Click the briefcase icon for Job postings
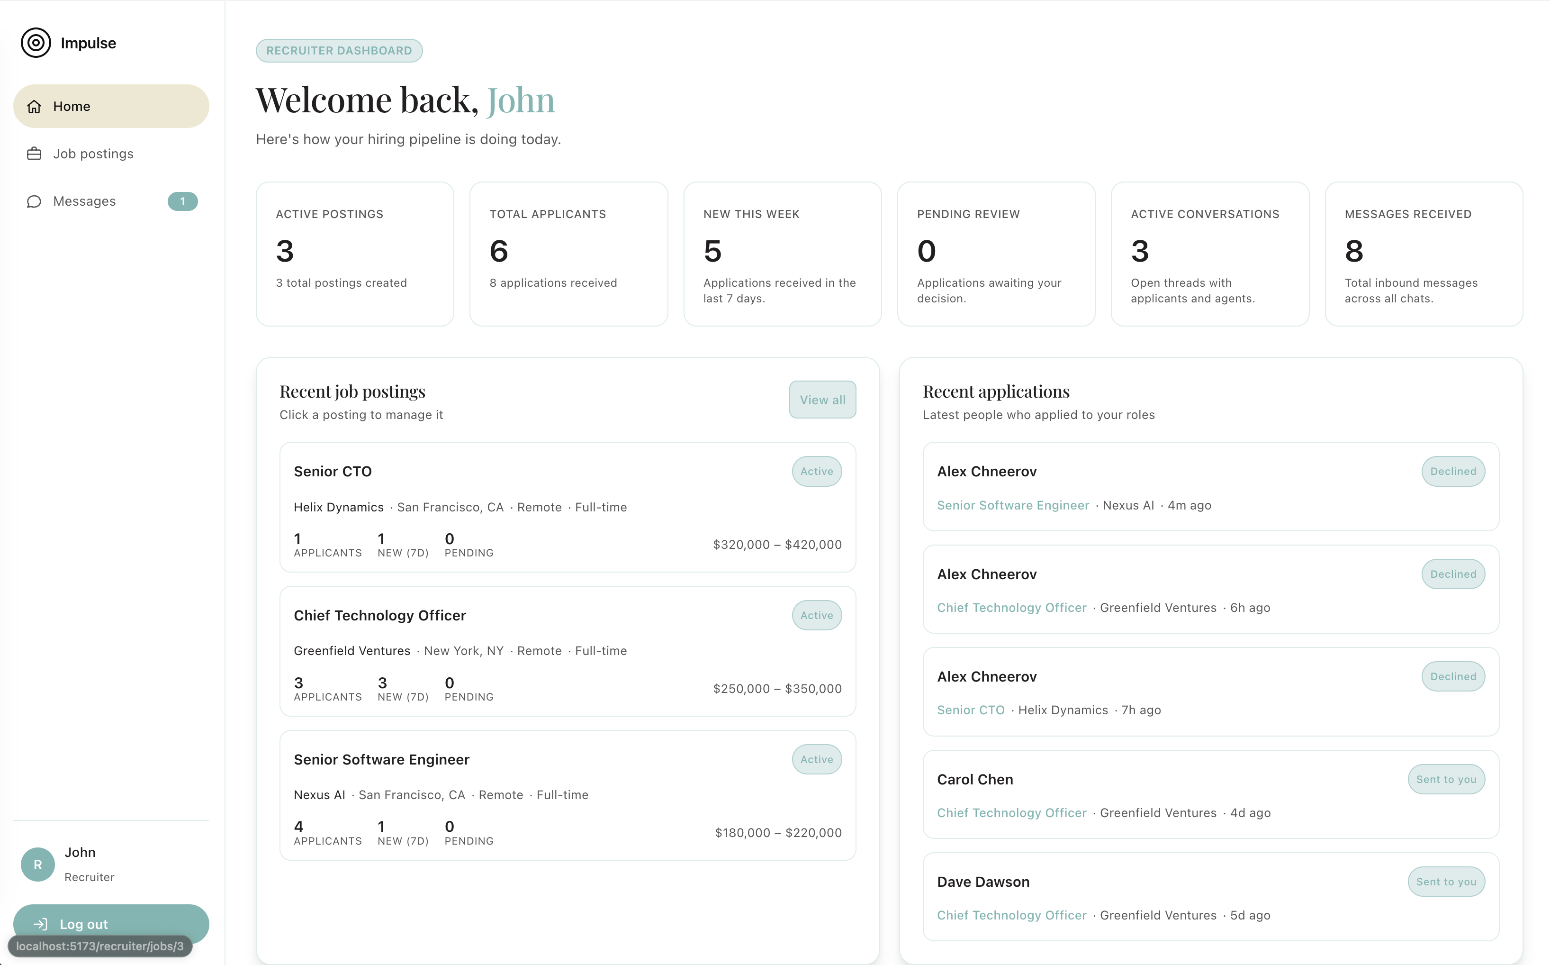 35,154
